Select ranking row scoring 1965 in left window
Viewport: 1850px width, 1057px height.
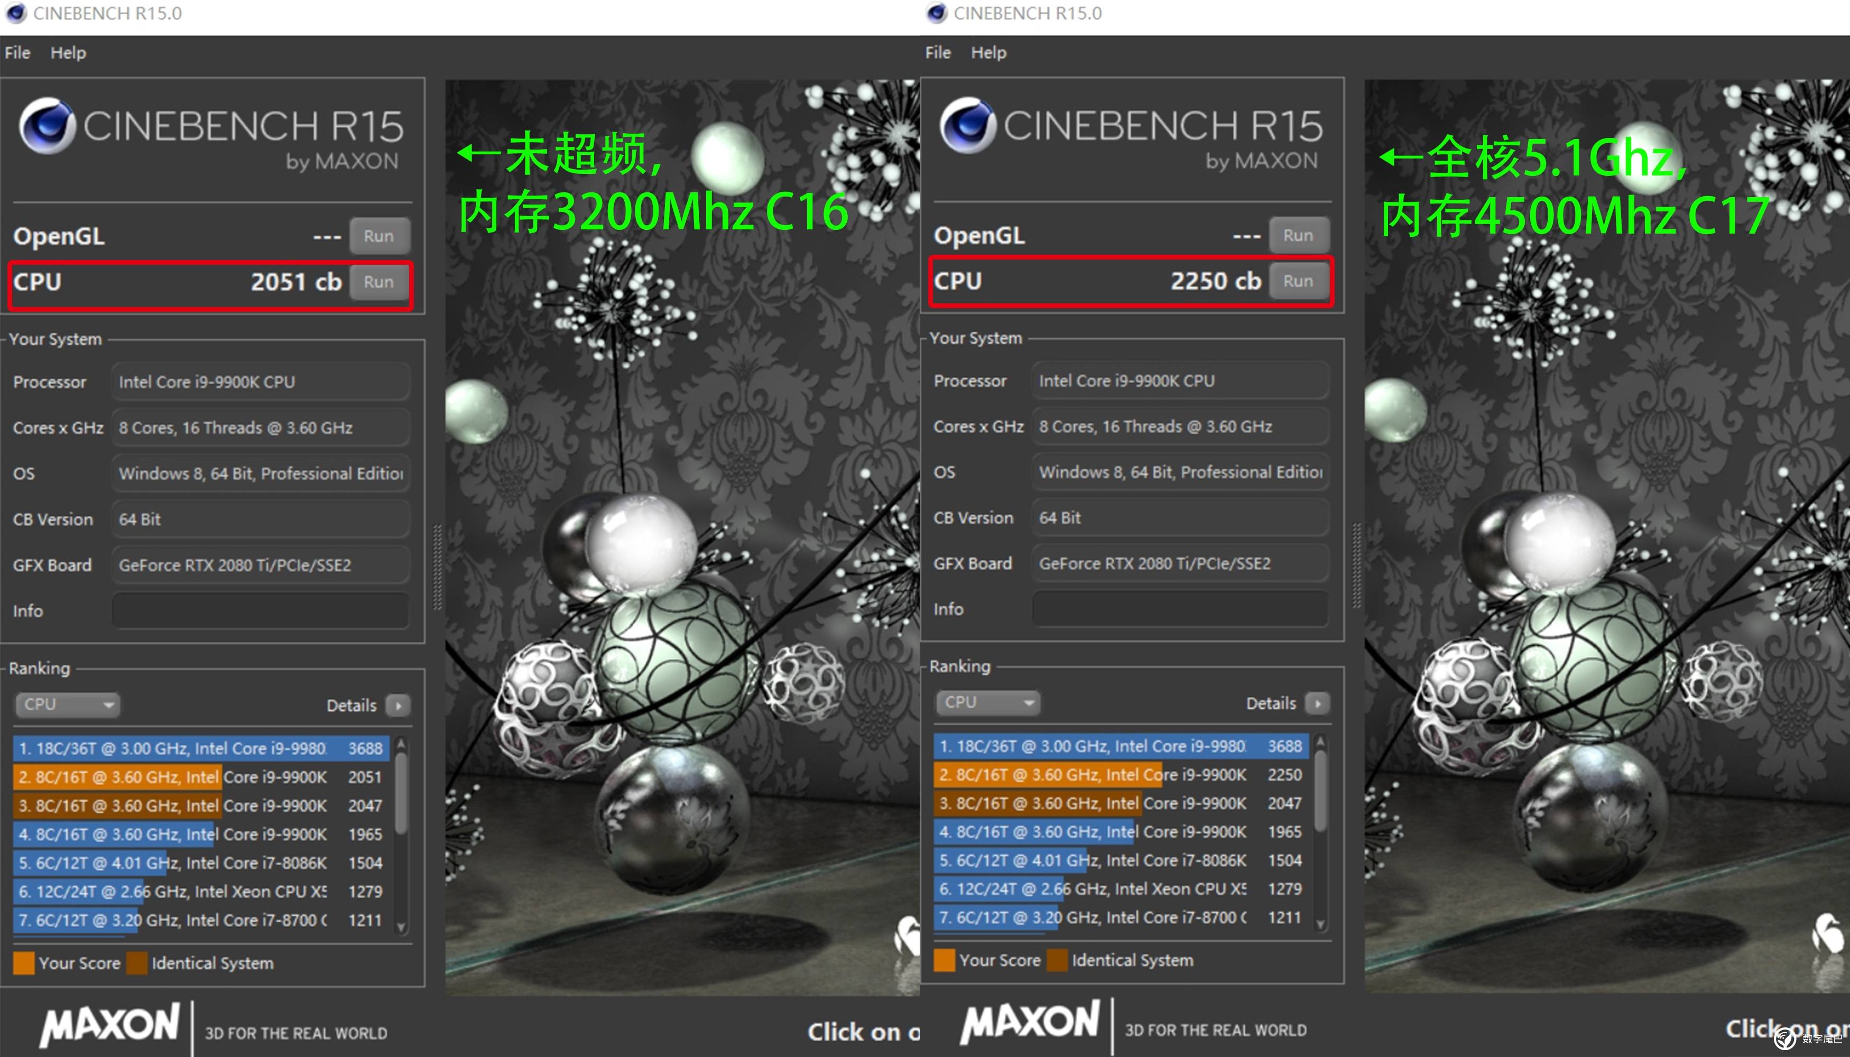click(201, 834)
